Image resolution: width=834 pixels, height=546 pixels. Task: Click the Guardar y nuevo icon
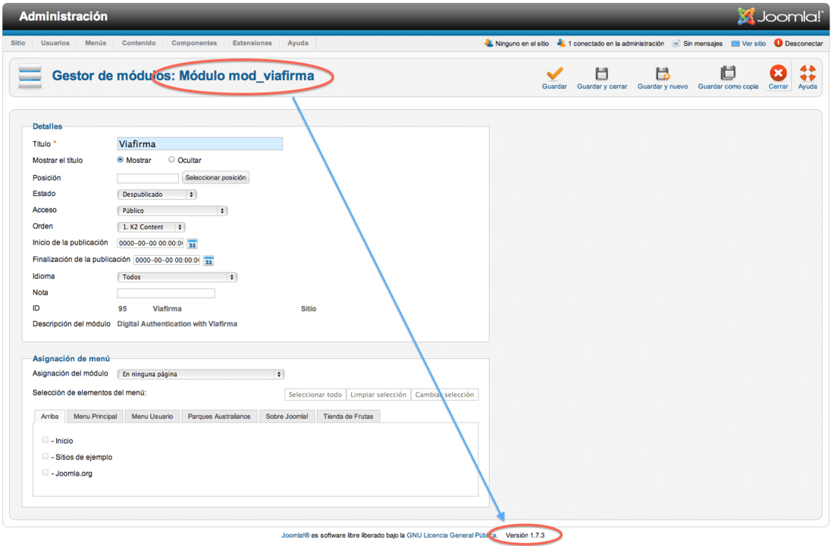662,73
